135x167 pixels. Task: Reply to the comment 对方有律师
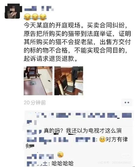coord(117,139)
